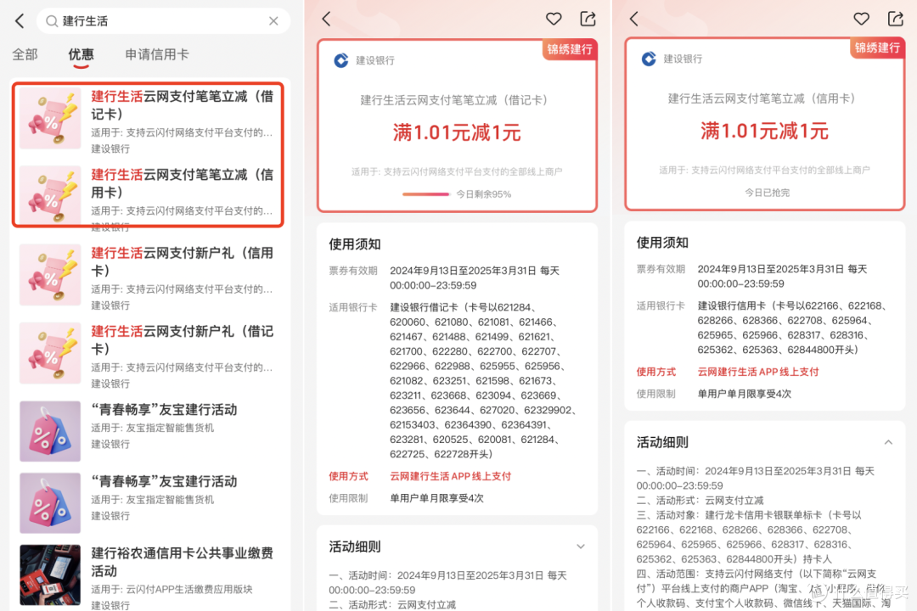The height and width of the screenshot is (611, 917).
Task: Open the first "青春畅享"友宝建行活动 item
Action: [x=148, y=431]
